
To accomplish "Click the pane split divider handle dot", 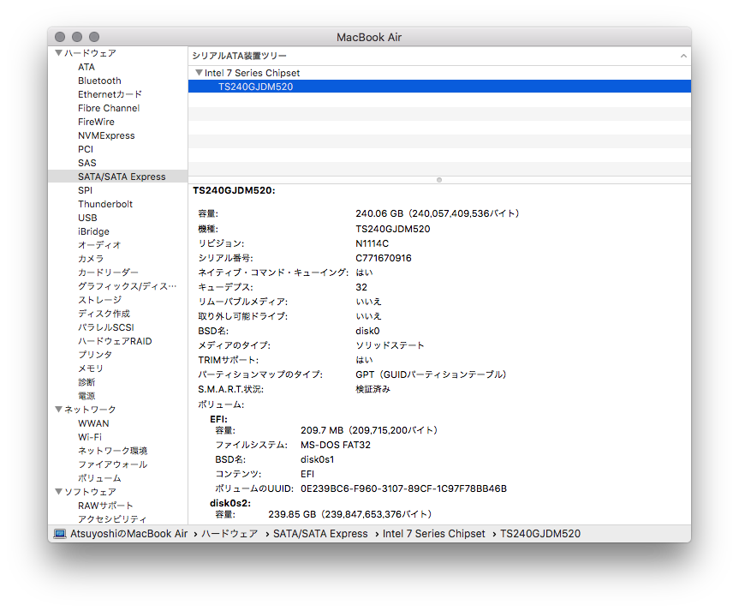I will [439, 180].
